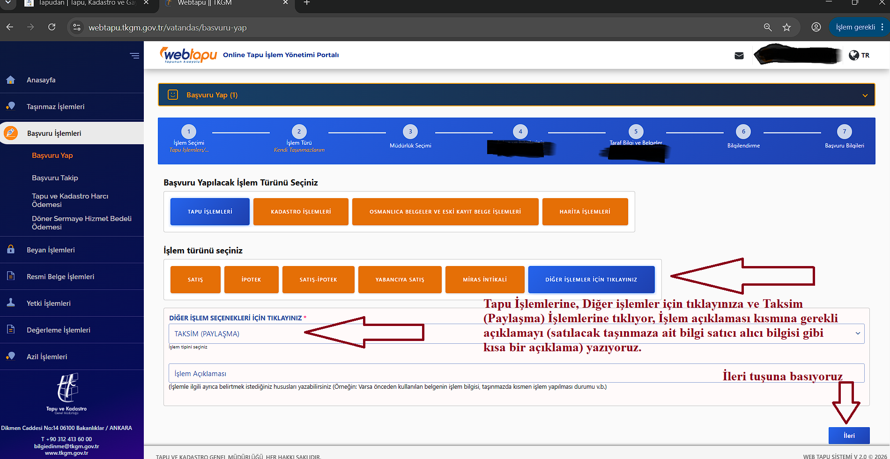
Task: Reload the page with refresh icon
Action: 52,27
